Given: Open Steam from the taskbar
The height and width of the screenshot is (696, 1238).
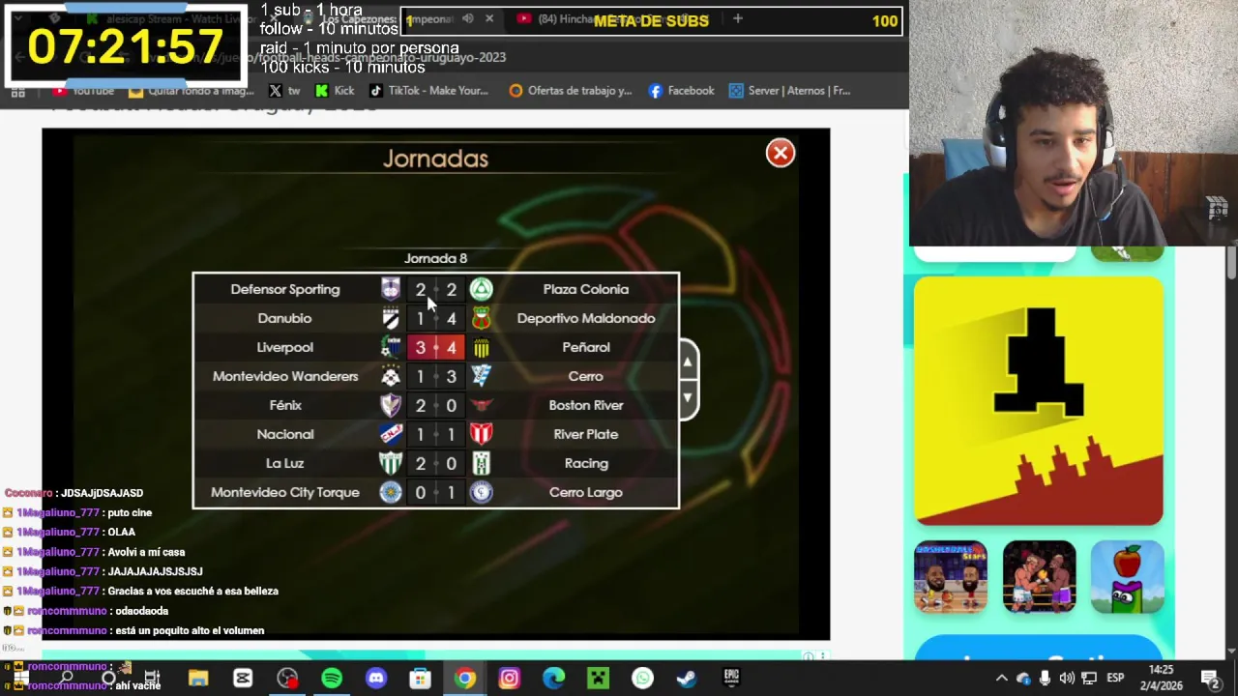Looking at the screenshot, I should pyautogui.click(x=687, y=679).
